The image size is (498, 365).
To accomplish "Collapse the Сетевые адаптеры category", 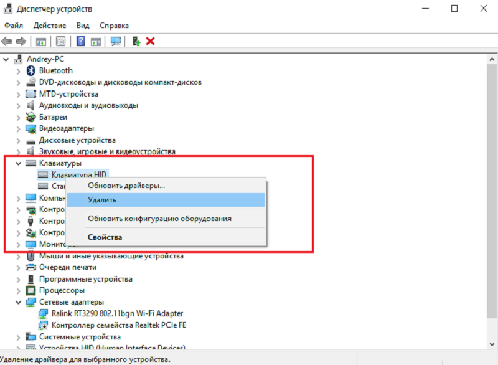I will tap(19, 303).
